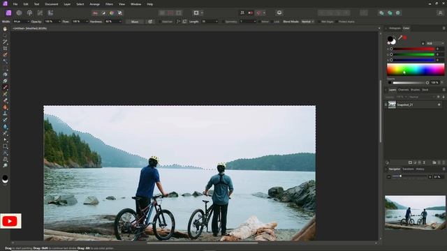Select the Color Picker tool in the tools panel
The image size is (447, 251).
coord(5,42)
